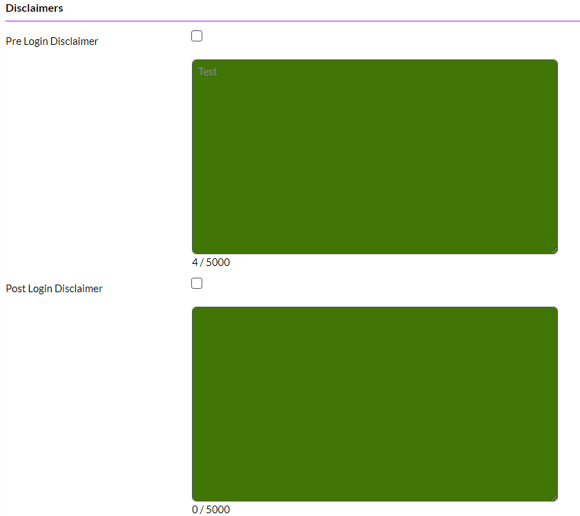
Task: Click the checkbox beside Post Login Disclaimer
Action: coord(197,283)
